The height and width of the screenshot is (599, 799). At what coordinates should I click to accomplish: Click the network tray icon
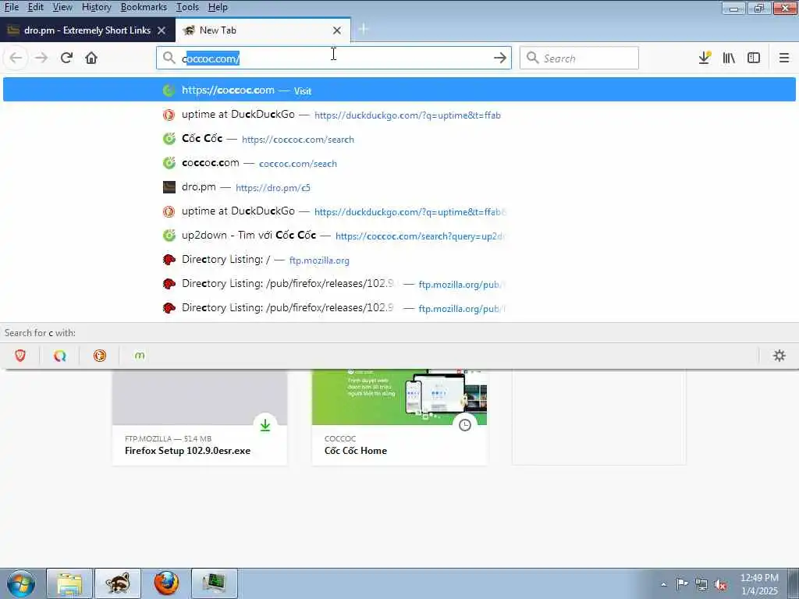pos(701,584)
